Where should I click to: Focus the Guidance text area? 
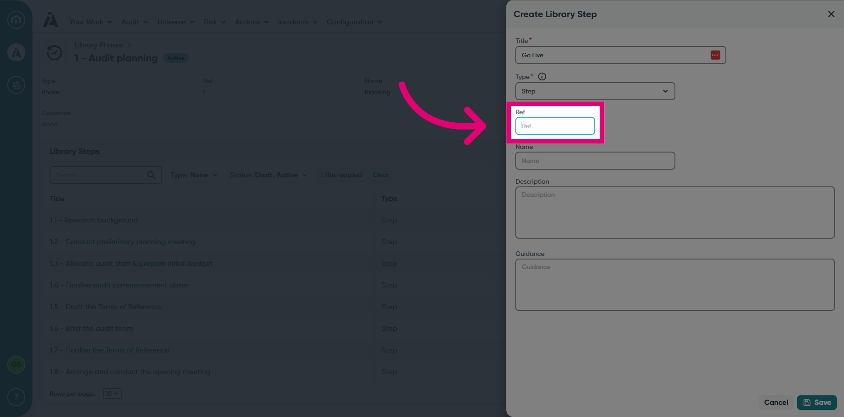click(x=675, y=285)
